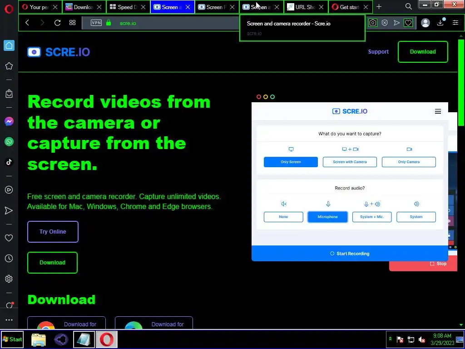Open sidebar three-dot setup menu
Screen dimensions: 465x349
9,320
